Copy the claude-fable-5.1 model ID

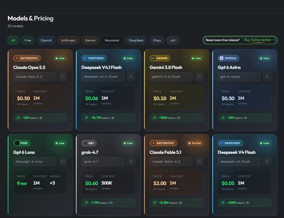[x=199, y=162]
